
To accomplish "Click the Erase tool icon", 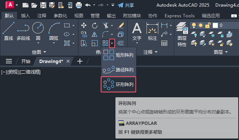I will point(121,25).
